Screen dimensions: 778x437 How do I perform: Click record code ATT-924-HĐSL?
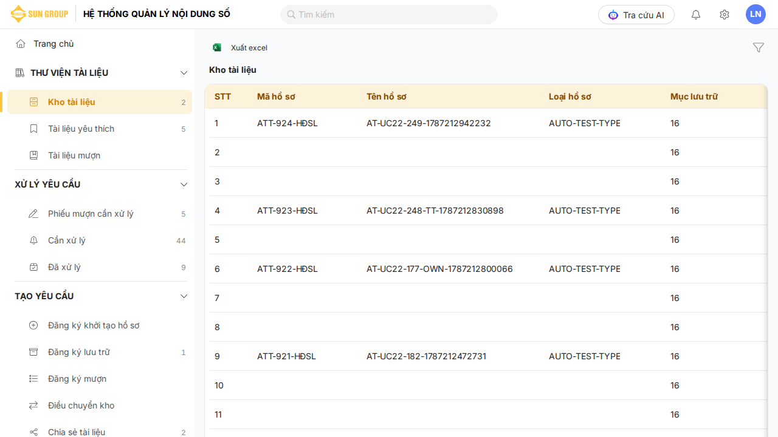click(287, 123)
